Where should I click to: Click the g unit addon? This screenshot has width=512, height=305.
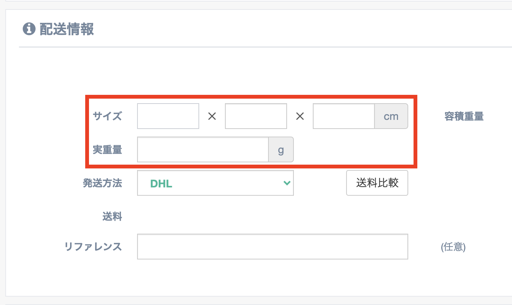tap(281, 149)
